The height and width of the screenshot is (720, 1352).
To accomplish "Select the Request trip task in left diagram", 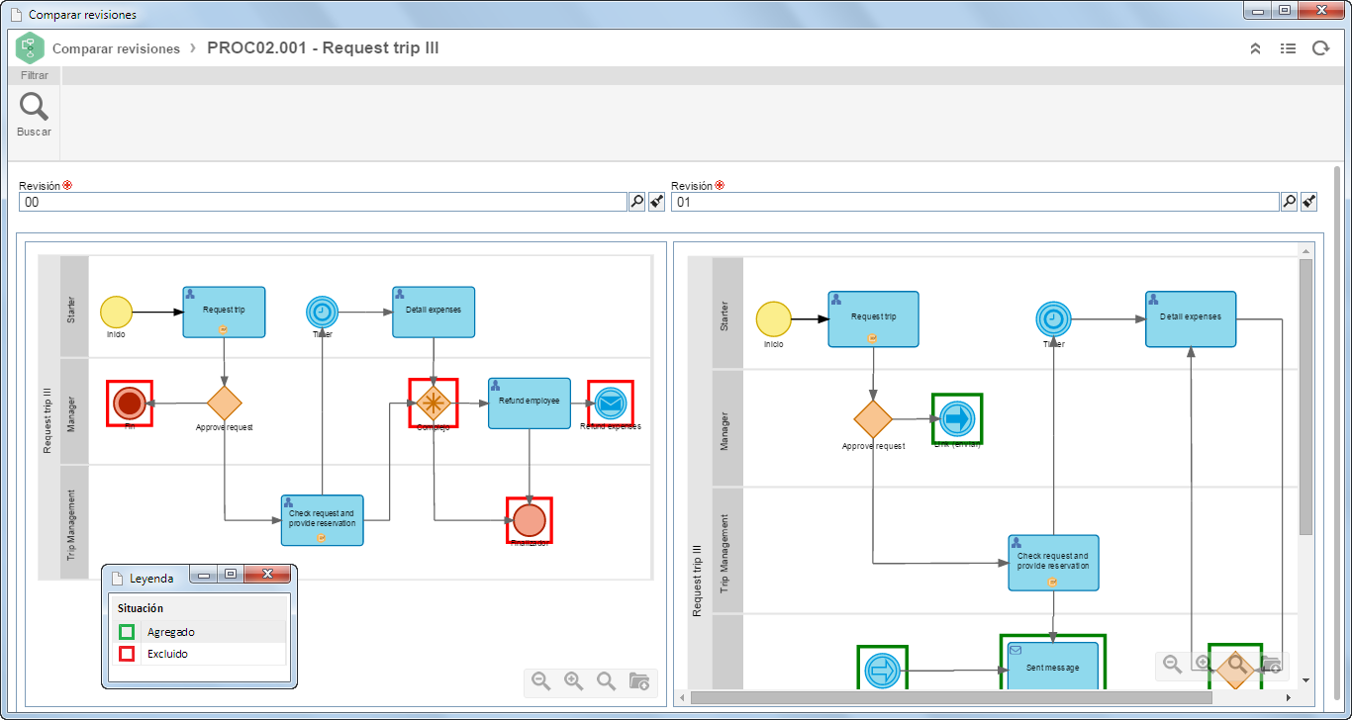I will (x=224, y=312).
